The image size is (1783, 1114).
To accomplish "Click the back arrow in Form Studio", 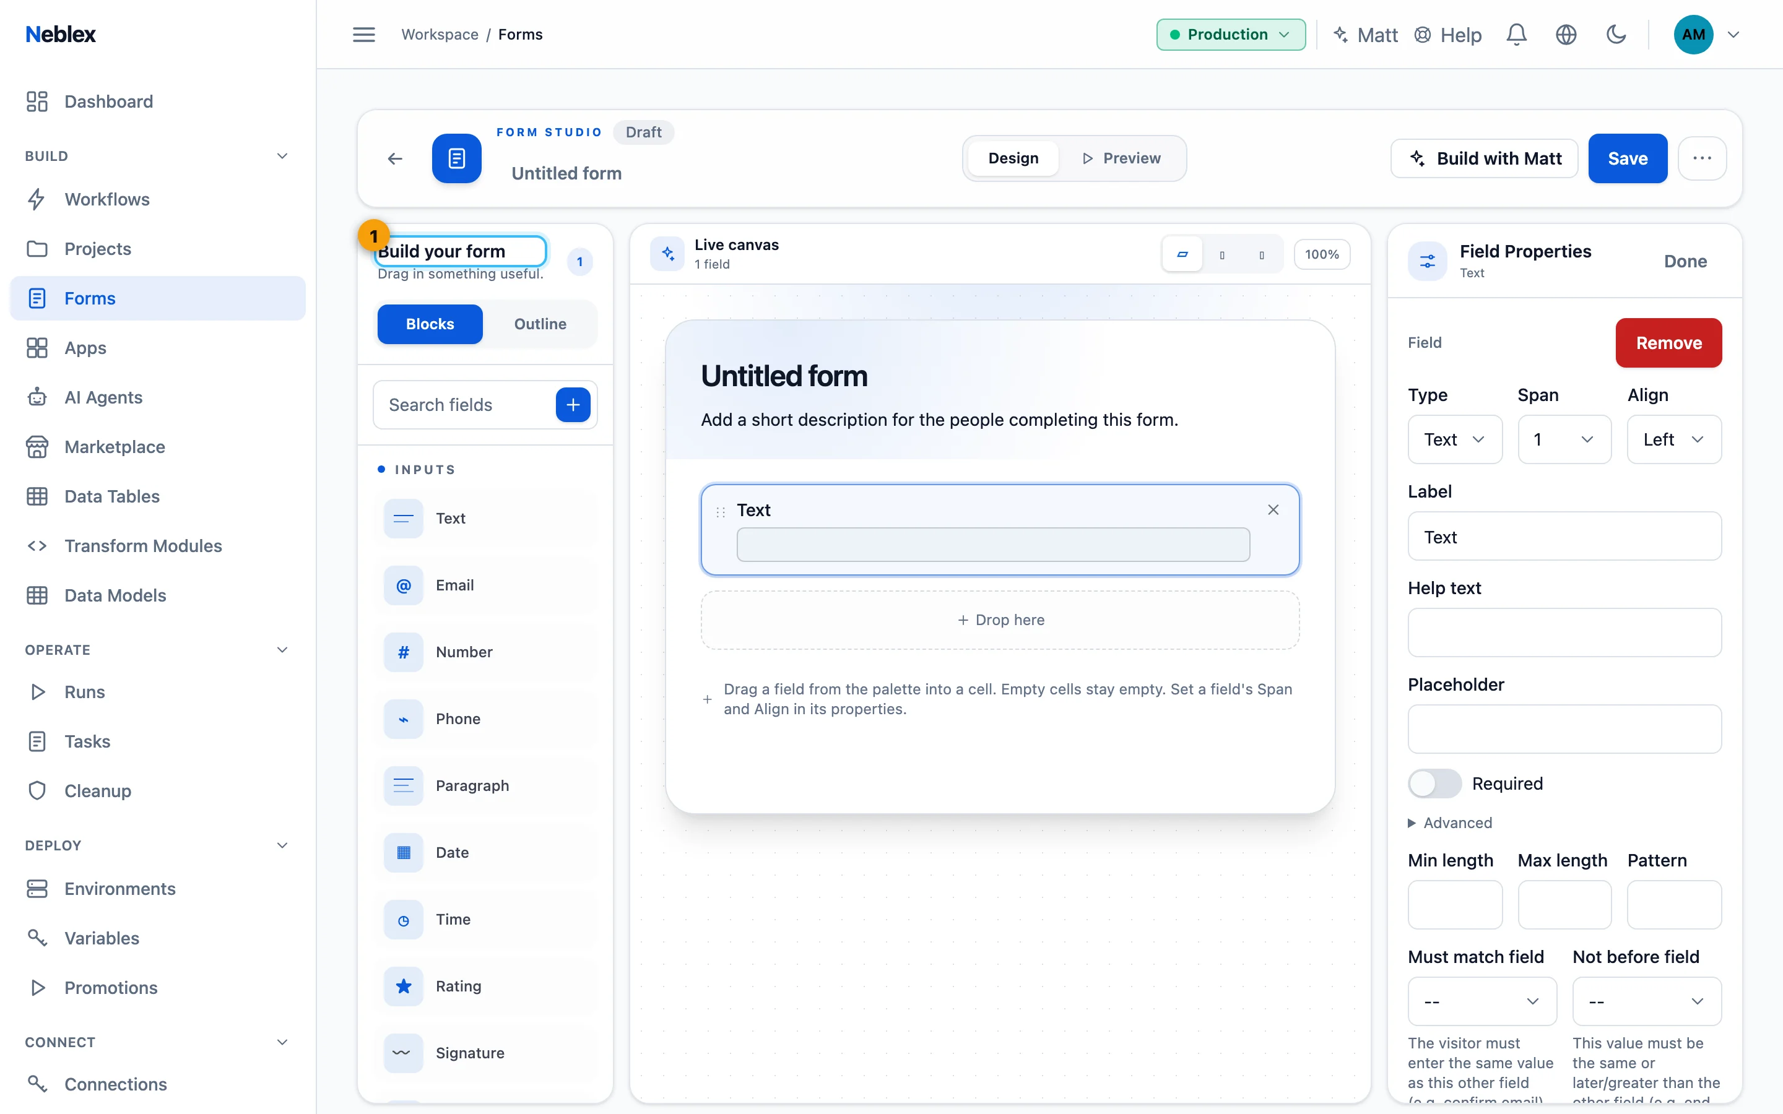I will click(x=395, y=158).
